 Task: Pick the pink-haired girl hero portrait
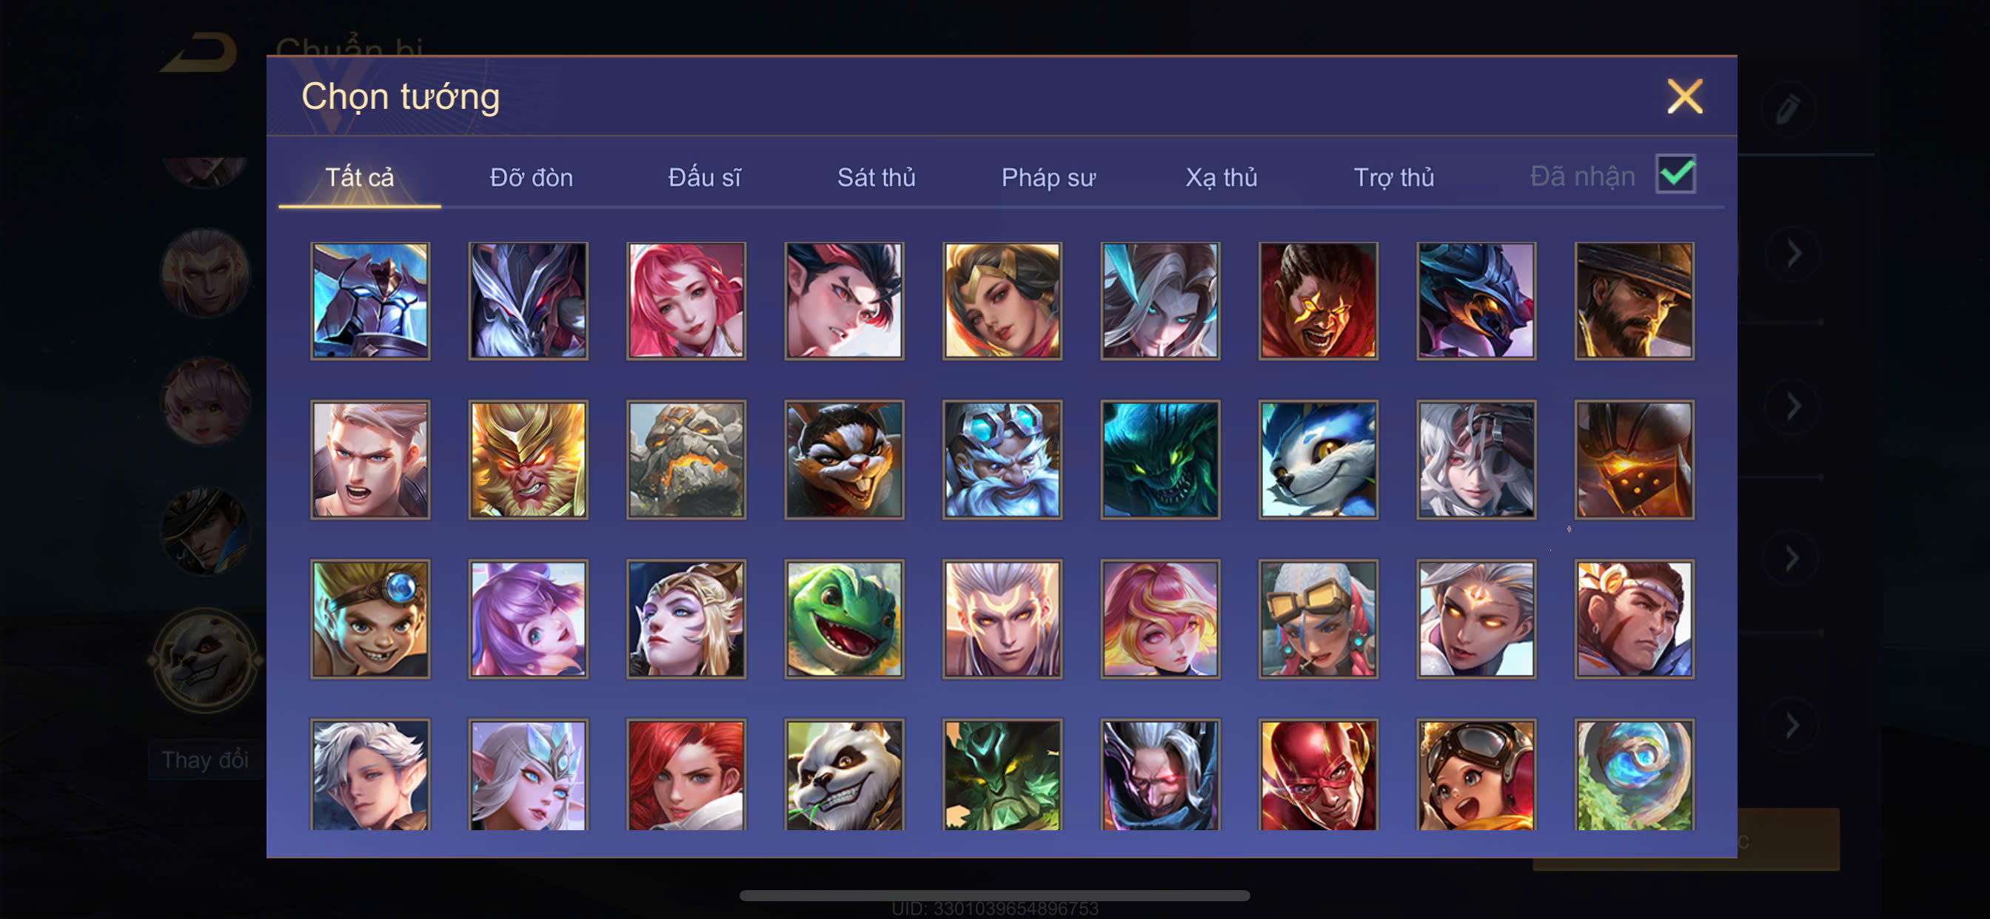(686, 300)
